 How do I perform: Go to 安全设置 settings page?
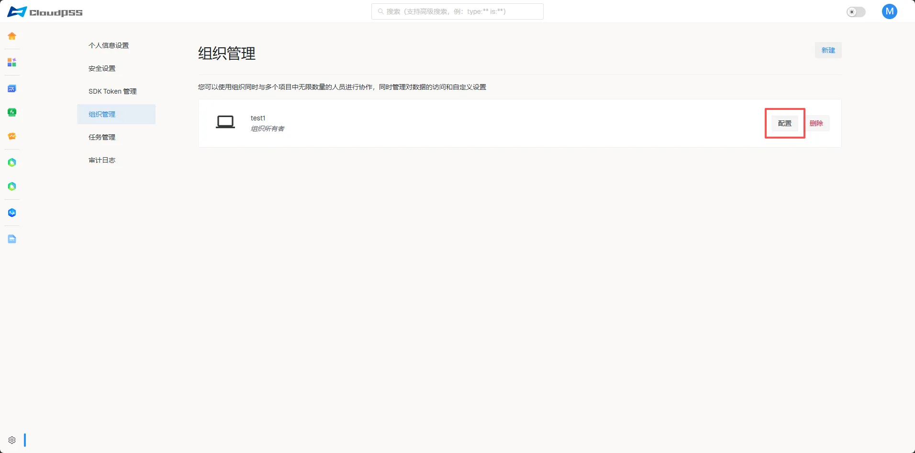click(x=116, y=68)
